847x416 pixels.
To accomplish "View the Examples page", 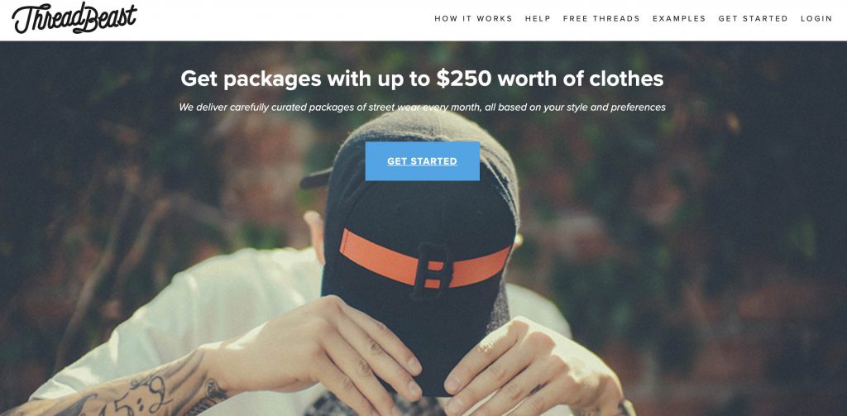I will (x=679, y=18).
